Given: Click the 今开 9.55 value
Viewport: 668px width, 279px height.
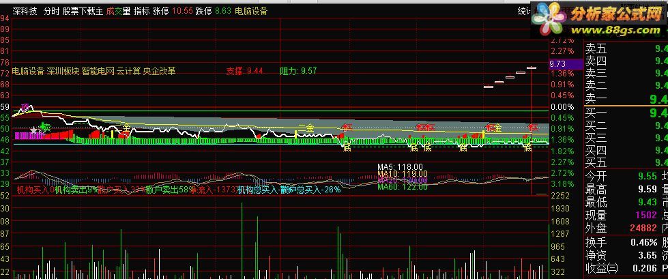Looking at the screenshot, I should coord(648,176).
